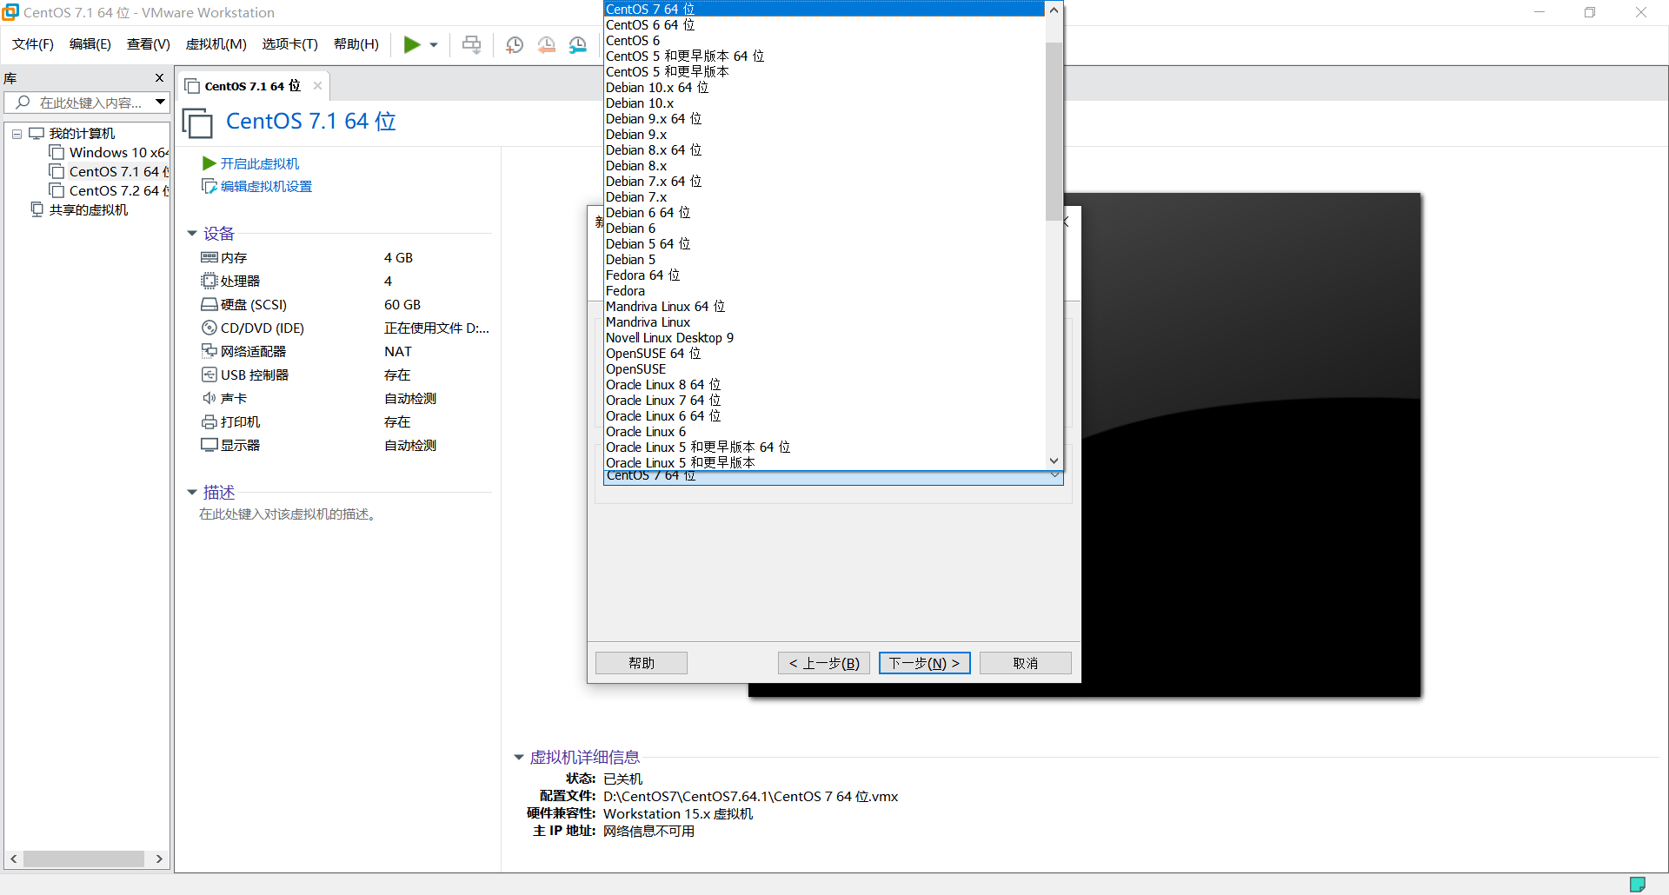Choose Mandriva Linux 64 位 from the list
The width and height of the screenshot is (1669, 895).
[825, 307]
